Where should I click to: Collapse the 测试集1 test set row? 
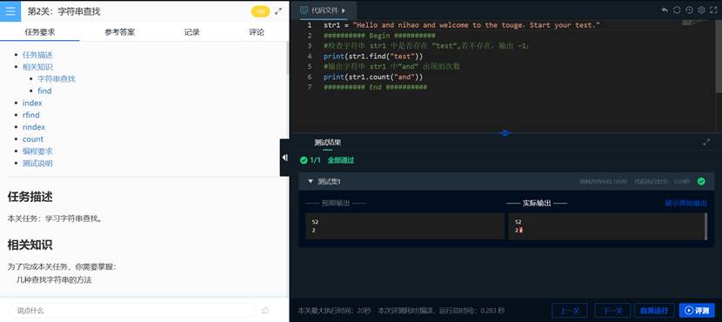(x=311, y=182)
